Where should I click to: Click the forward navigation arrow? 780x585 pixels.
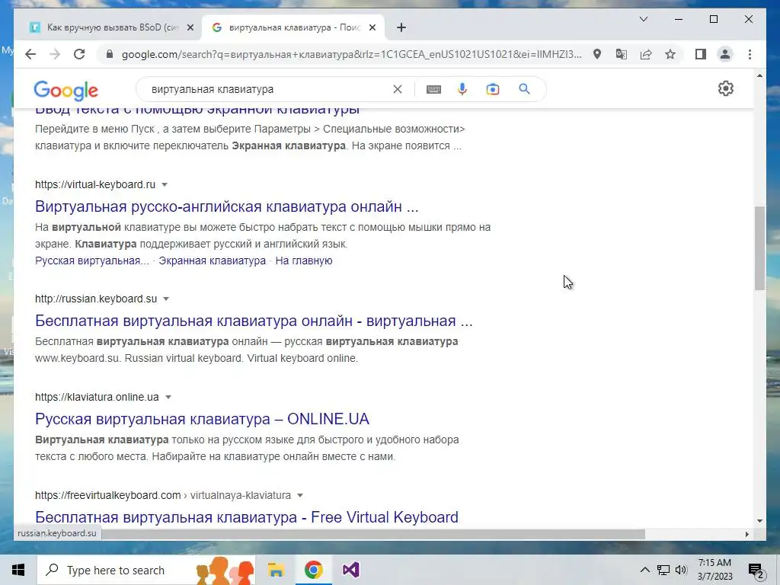coord(55,54)
